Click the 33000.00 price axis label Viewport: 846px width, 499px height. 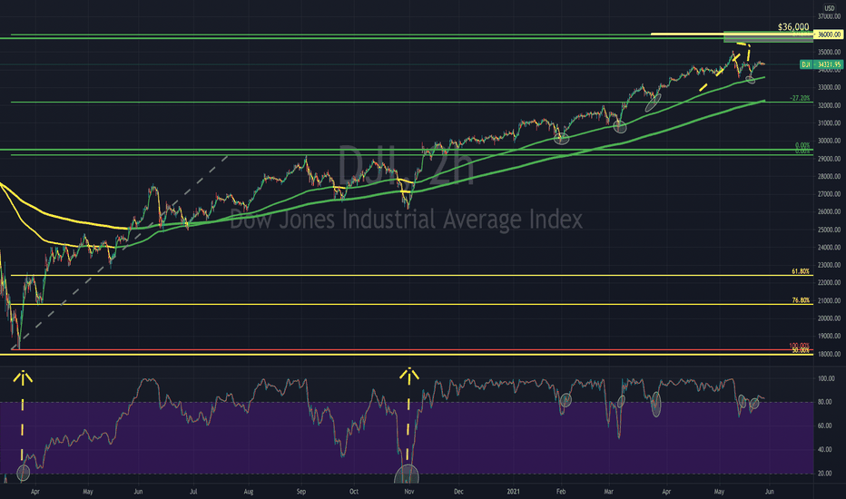point(830,87)
